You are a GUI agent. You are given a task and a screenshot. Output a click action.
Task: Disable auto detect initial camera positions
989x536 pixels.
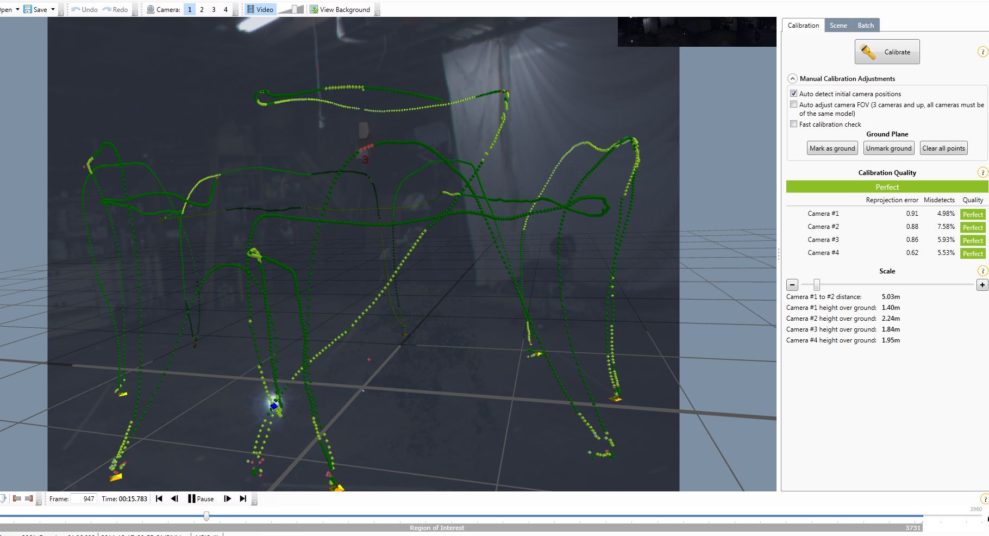[x=793, y=94]
